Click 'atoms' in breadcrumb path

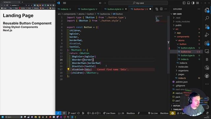tap(81, 14)
